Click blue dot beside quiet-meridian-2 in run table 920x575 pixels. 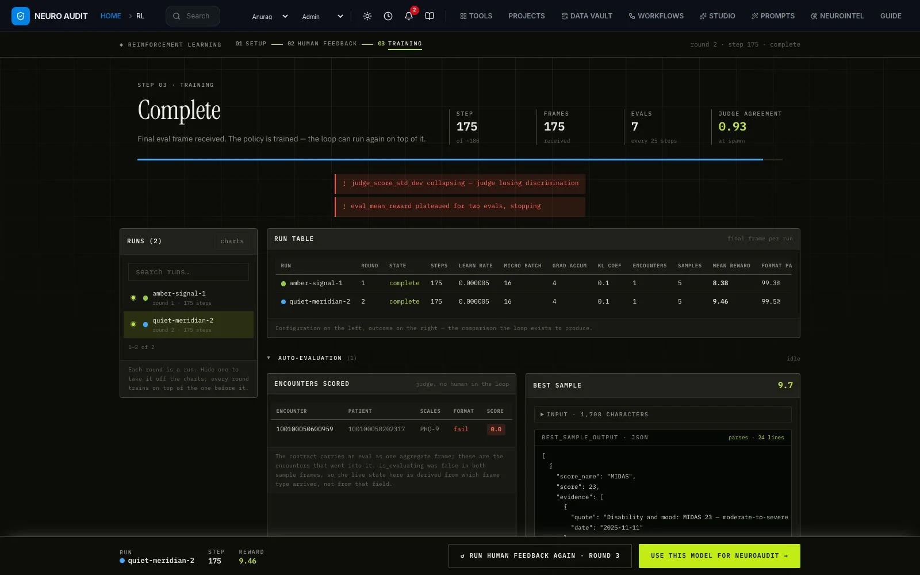(x=283, y=302)
